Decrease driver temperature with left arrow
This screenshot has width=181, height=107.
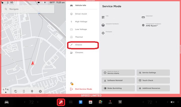pos(25,102)
